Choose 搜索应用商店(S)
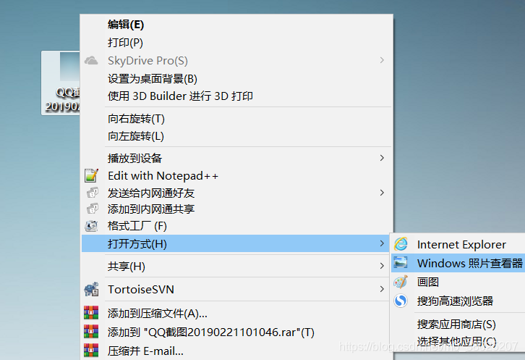The height and width of the screenshot is (360, 525). [x=458, y=325]
